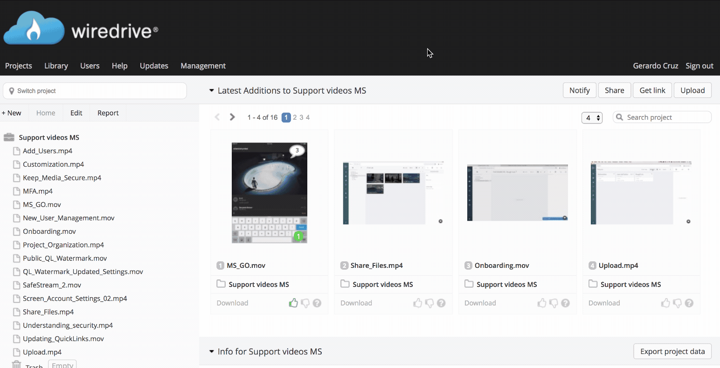Image resolution: width=720 pixels, height=368 pixels.
Task: Switch to the Report tab
Action: click(108, 113)
